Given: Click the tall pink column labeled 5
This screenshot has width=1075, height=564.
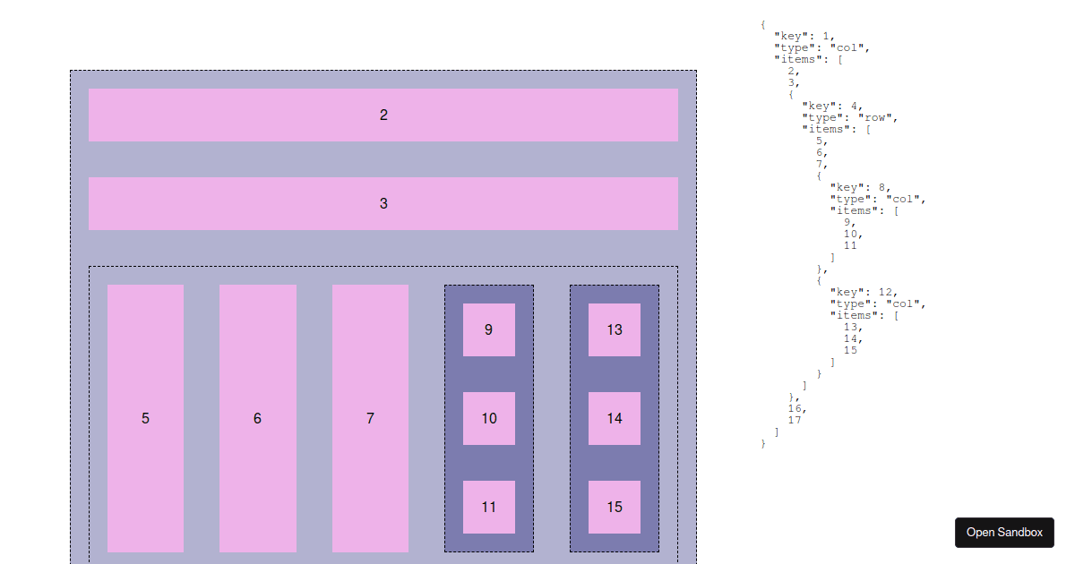Looking at the screenshot, I should pyautogui.click(x=145, y=418).
